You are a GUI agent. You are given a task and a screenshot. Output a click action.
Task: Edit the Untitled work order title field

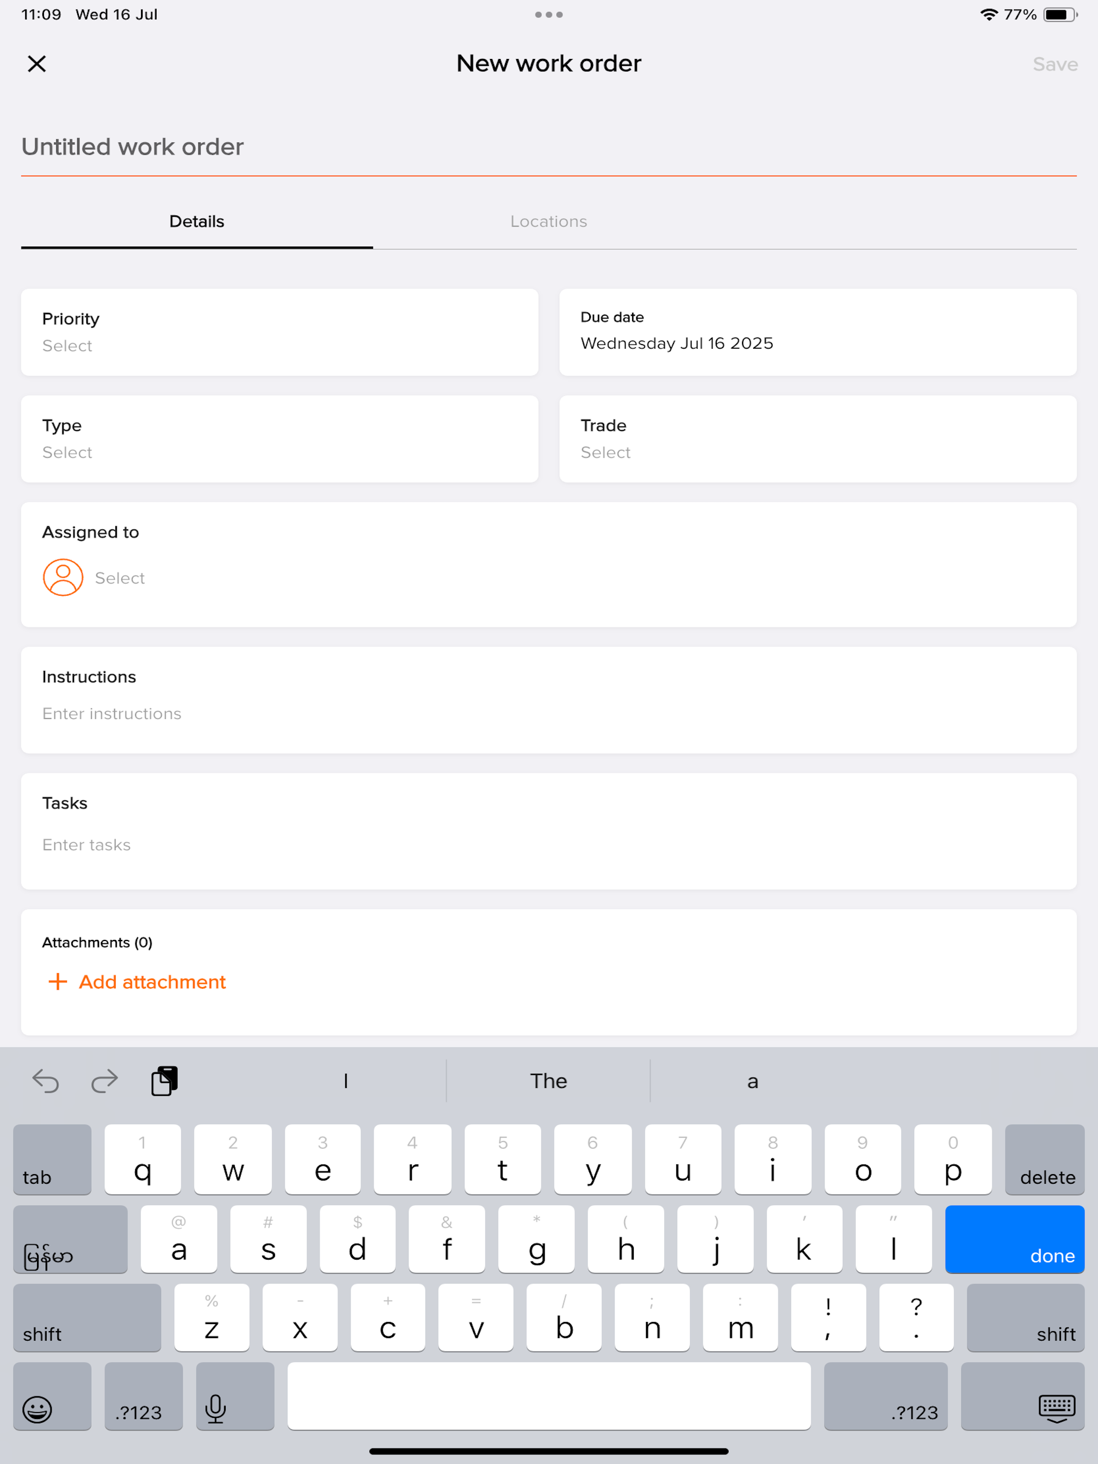548,147
